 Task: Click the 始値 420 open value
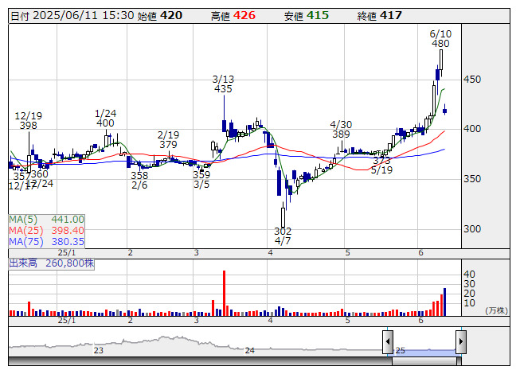[160, 16]
